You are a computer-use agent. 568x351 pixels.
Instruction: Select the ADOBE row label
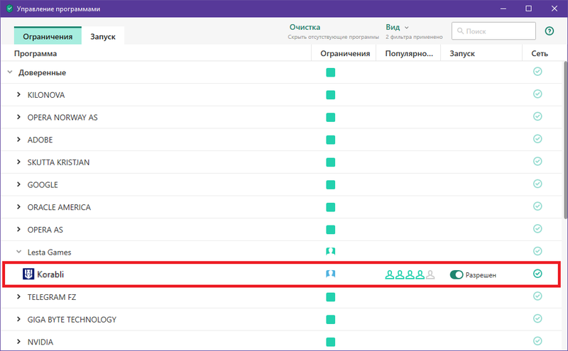point(40,140)
